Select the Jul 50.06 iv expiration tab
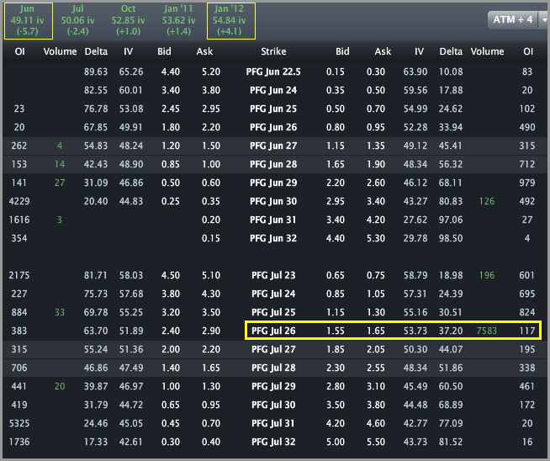 [77, 21]
